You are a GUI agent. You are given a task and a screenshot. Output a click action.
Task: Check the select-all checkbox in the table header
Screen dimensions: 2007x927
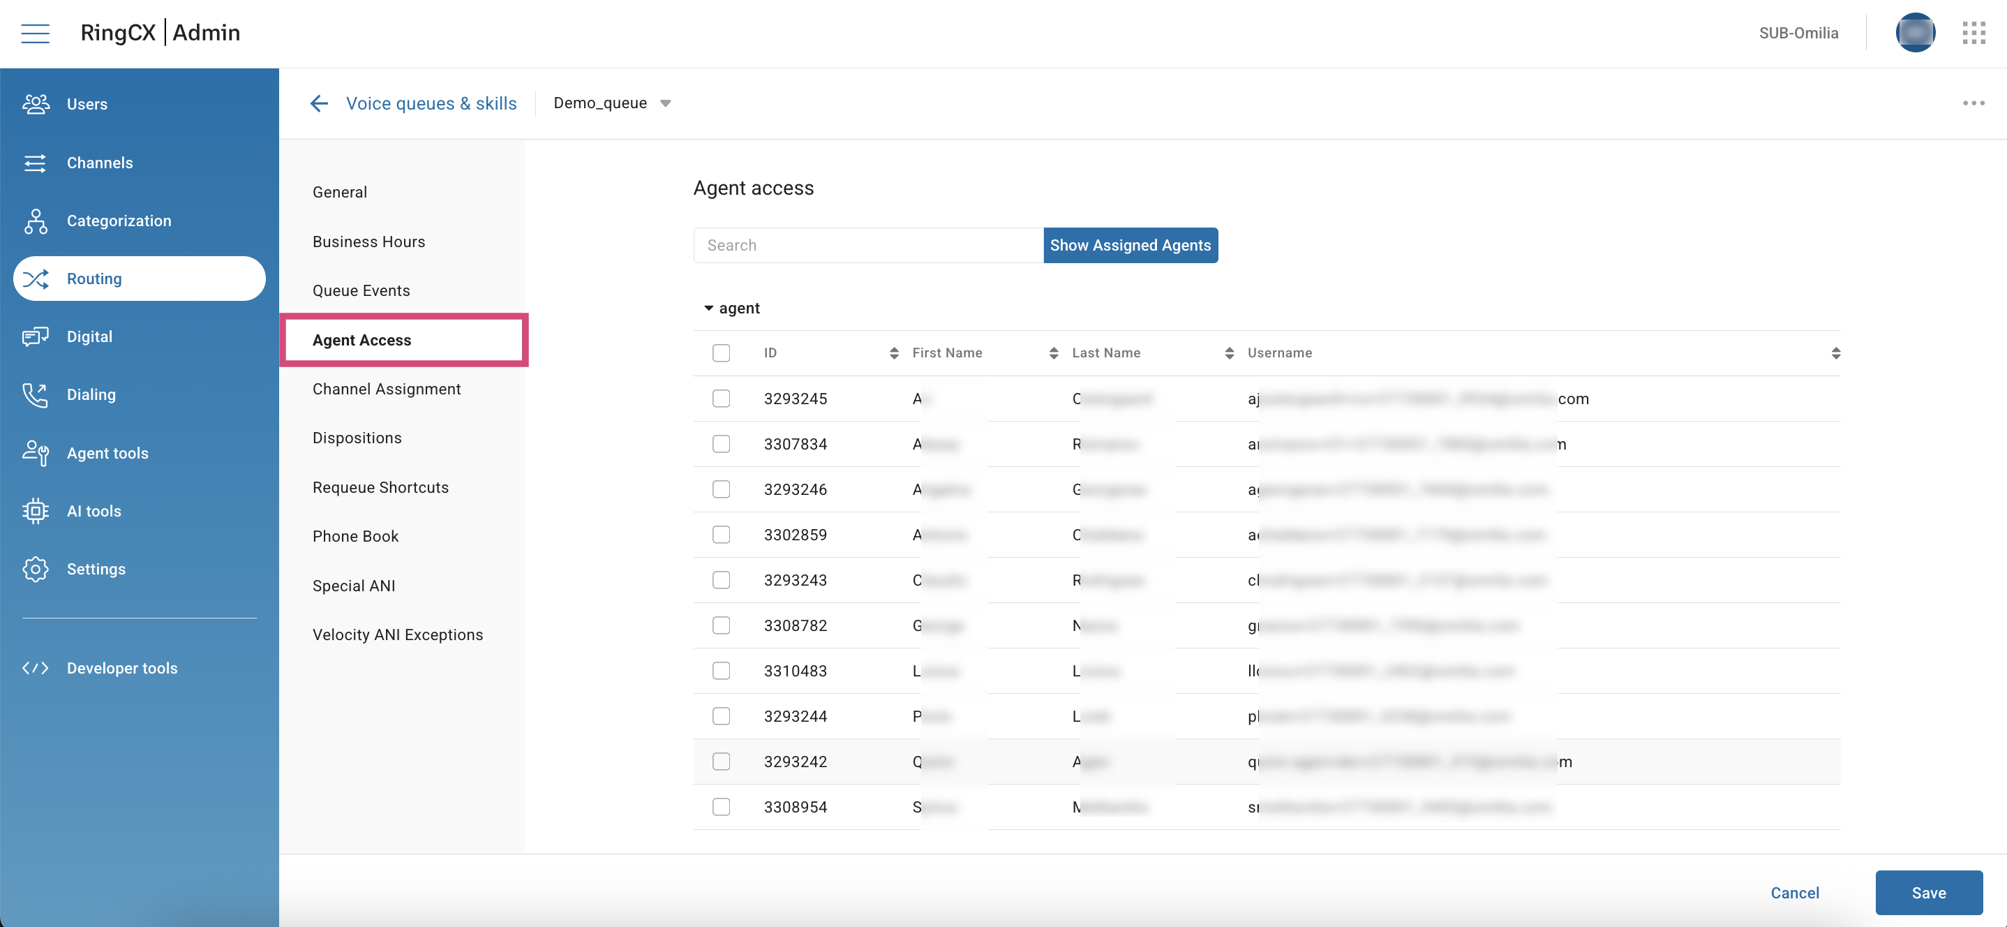pyautogui.click(x=721, y=353)
